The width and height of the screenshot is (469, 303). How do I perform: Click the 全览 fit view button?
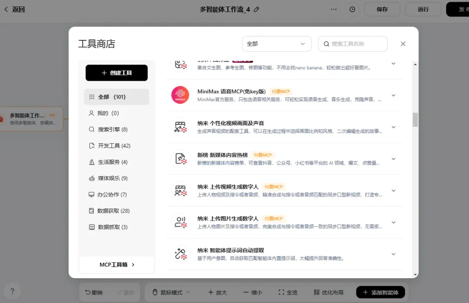pos(288,292)
